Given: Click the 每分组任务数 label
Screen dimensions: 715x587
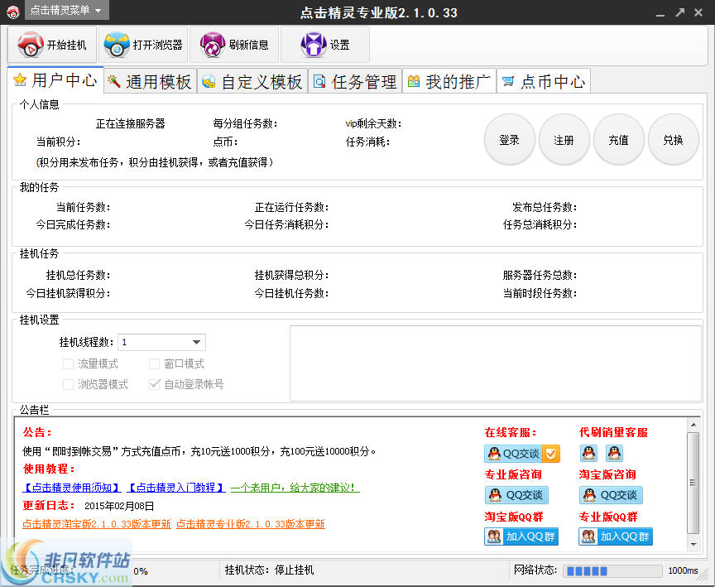Looking at the screenshot, I should (245, 123).
